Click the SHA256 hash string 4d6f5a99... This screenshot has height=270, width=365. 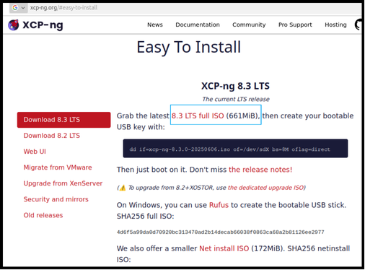[x=221, y=232]
